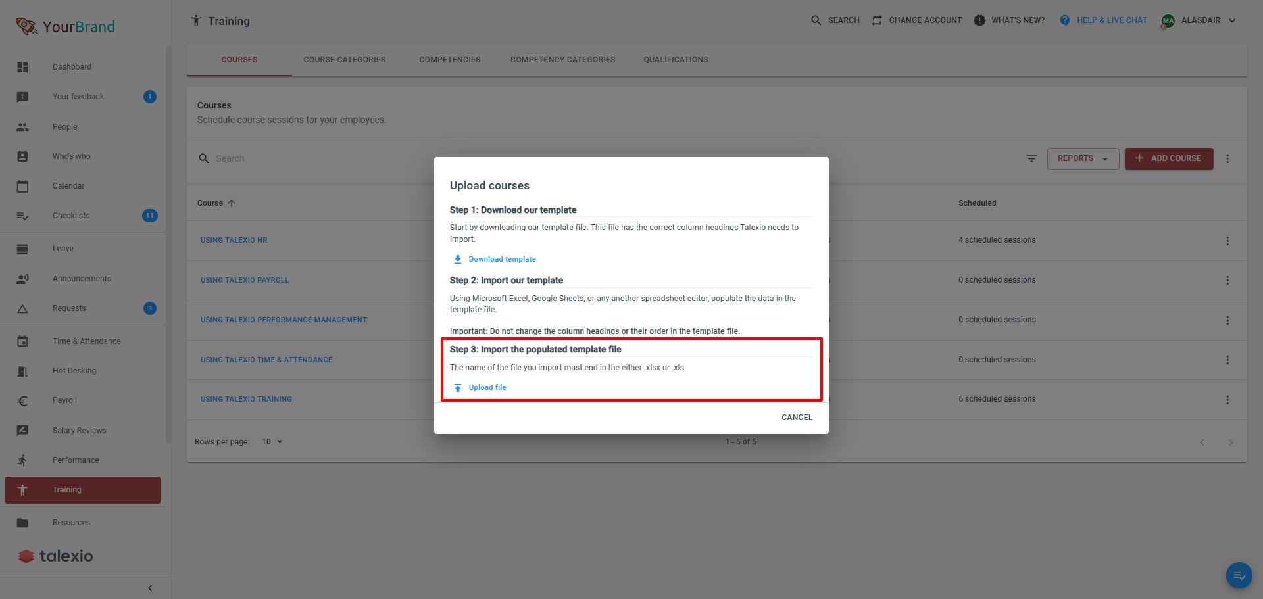
Task: Open the What's New badge icon
Action: click(979, 20)
